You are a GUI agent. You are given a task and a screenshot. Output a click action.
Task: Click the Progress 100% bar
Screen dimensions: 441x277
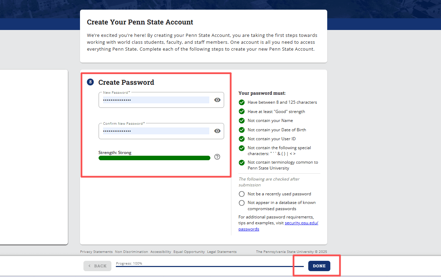pyautogui.click(x=210, y=266)
